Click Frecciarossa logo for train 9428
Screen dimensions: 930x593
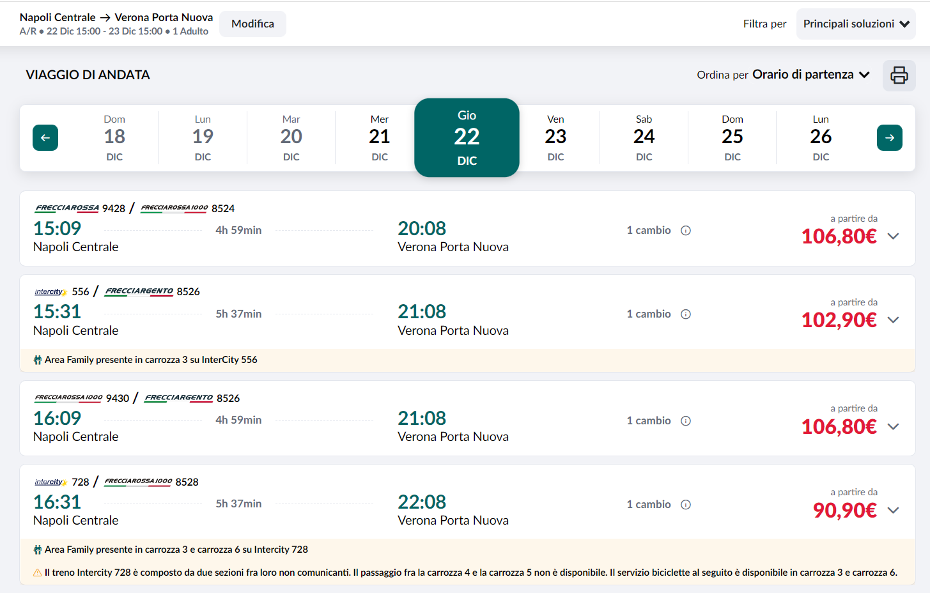67,208
